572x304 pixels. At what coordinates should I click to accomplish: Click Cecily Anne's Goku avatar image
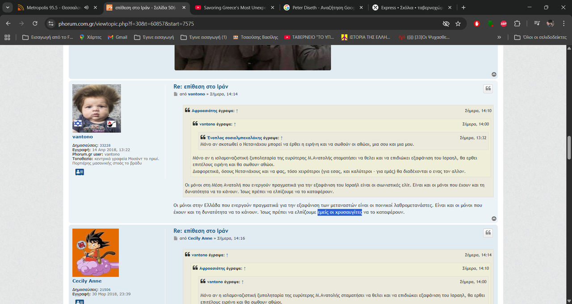[96, 253]
